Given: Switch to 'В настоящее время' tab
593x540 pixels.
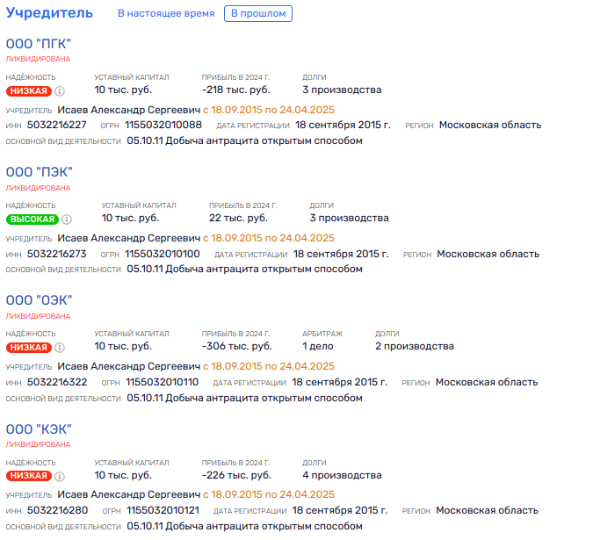Looking at the screenshot, I should [166, 13].
